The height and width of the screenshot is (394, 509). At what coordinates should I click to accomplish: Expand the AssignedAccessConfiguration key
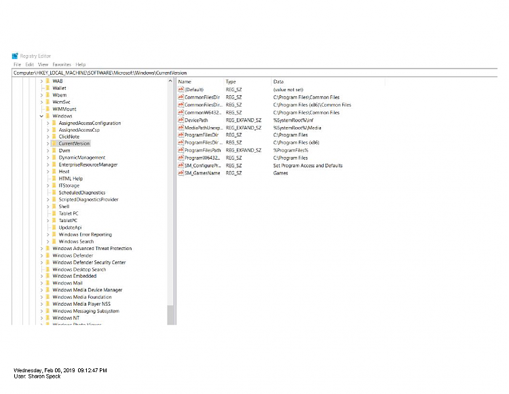tap(48, 123)
